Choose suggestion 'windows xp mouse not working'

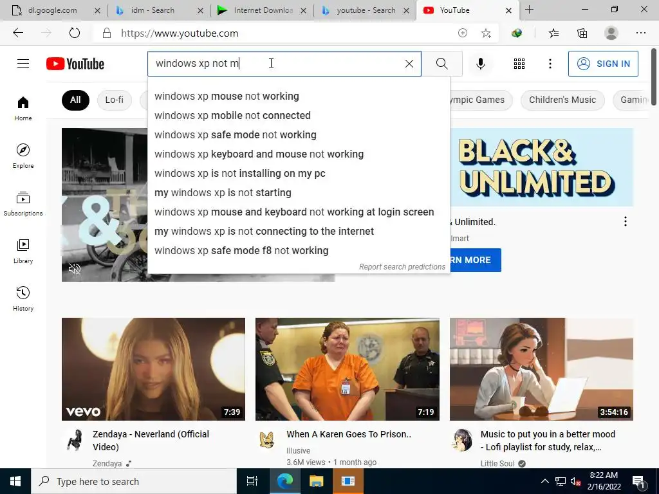point(299,96)
